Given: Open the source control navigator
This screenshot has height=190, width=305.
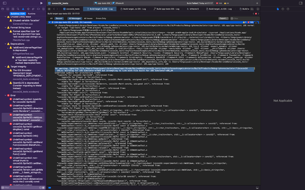Looking at the screenshot, I should click(8, 9).
